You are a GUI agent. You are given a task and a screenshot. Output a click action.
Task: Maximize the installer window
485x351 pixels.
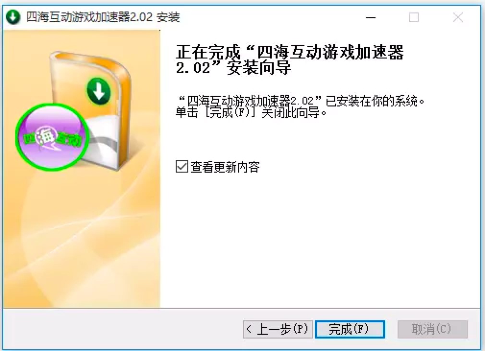(414, 17)
